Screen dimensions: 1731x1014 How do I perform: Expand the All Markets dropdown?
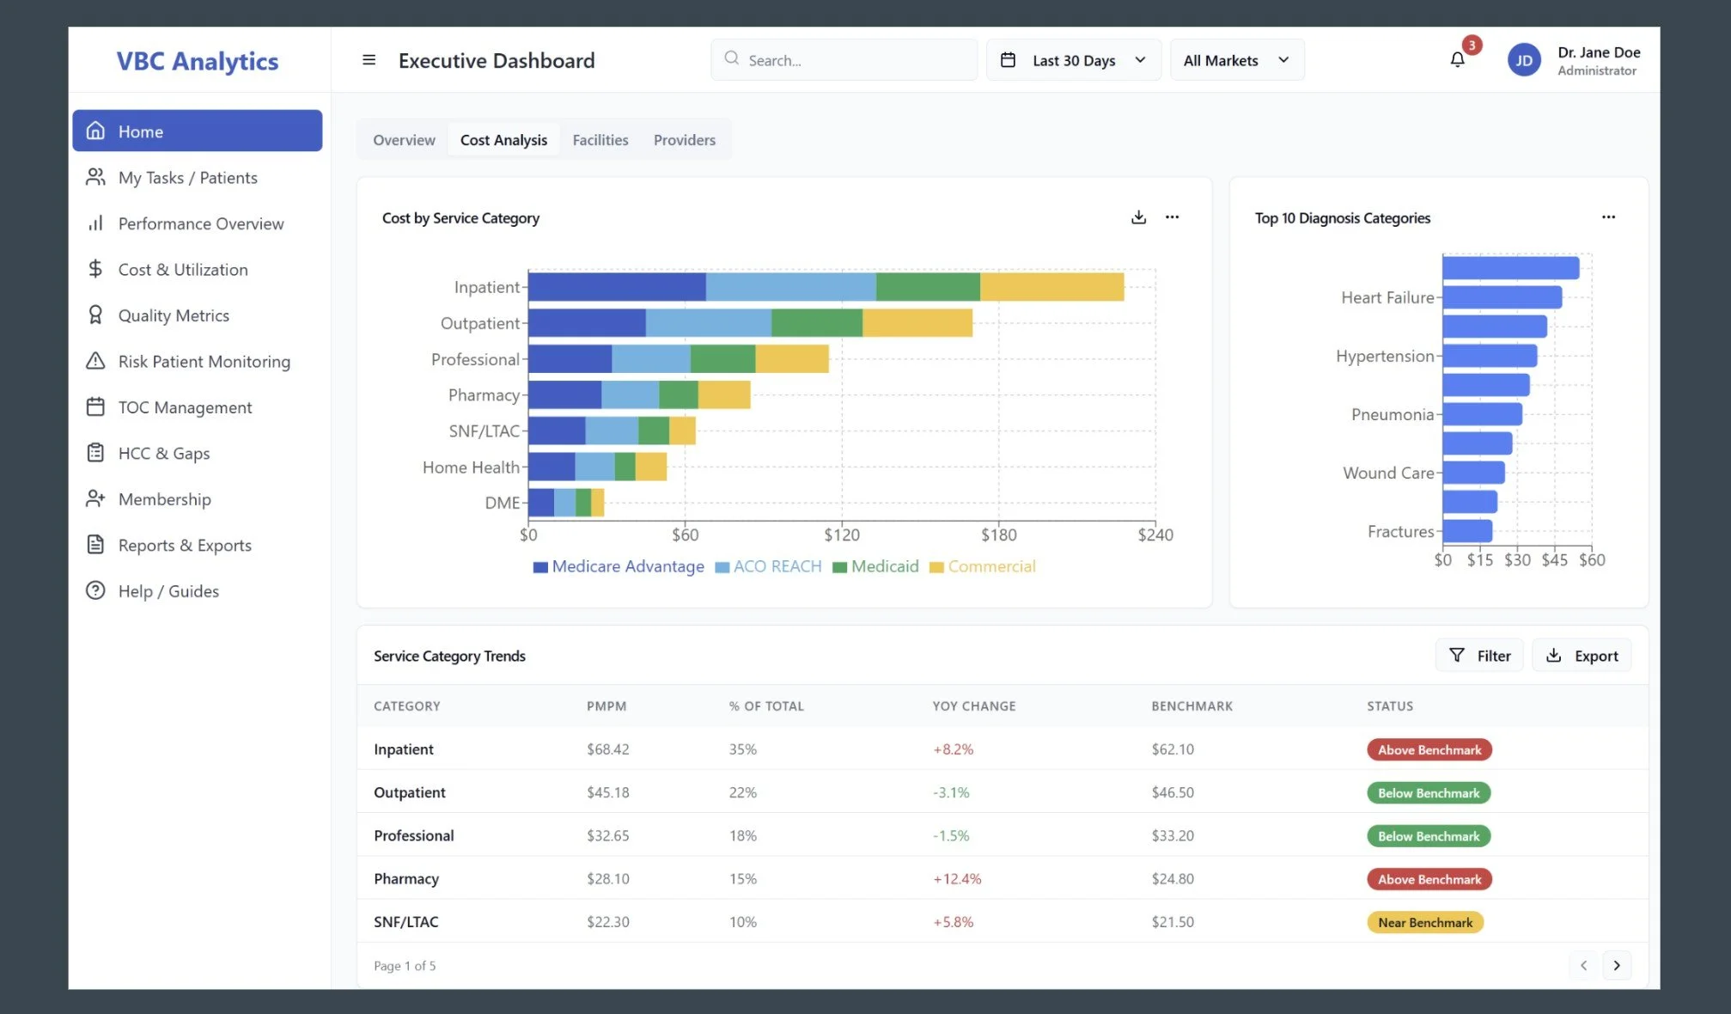1236,60
